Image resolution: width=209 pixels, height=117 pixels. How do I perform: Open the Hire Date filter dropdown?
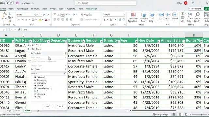(158, 41)
